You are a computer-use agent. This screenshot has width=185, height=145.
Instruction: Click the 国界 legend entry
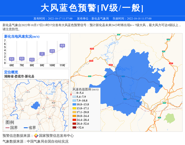tap(12, 127)
